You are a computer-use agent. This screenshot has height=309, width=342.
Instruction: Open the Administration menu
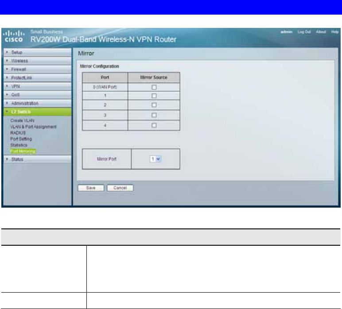[38, 103]
